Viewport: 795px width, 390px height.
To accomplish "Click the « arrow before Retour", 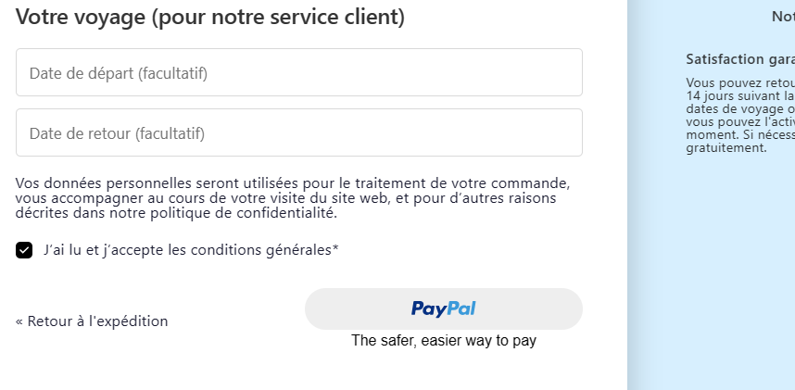I will (19, 322).
